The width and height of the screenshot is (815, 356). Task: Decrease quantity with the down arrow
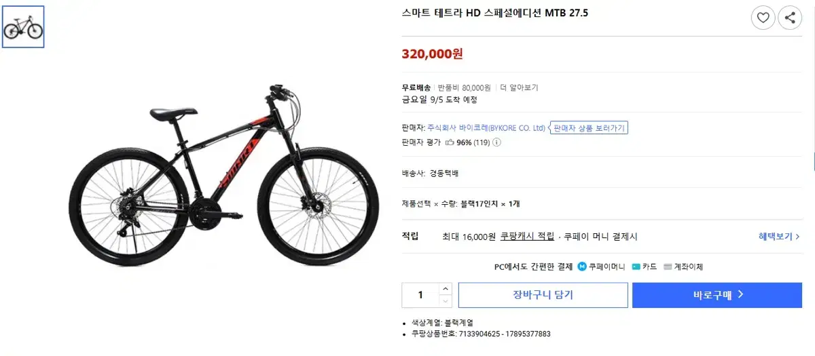[445, 301]
